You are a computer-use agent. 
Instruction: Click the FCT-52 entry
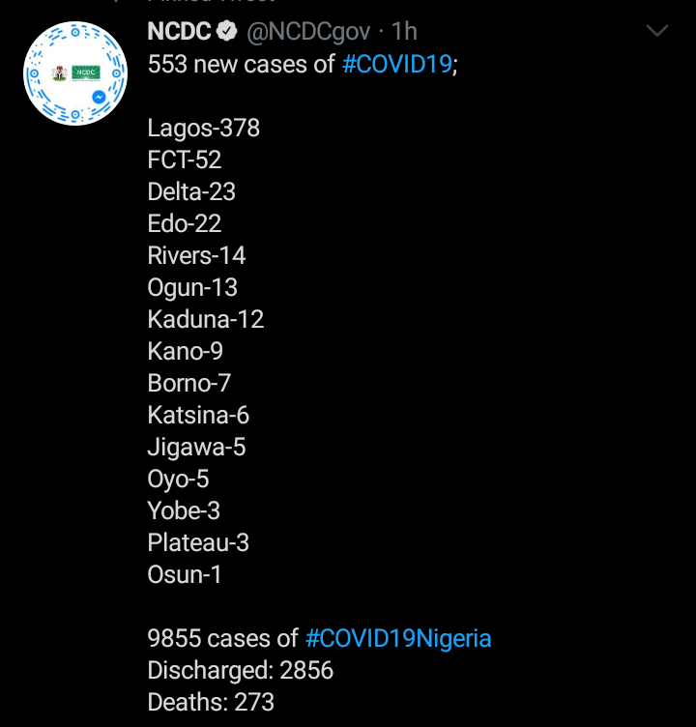(x=185, y=160)
